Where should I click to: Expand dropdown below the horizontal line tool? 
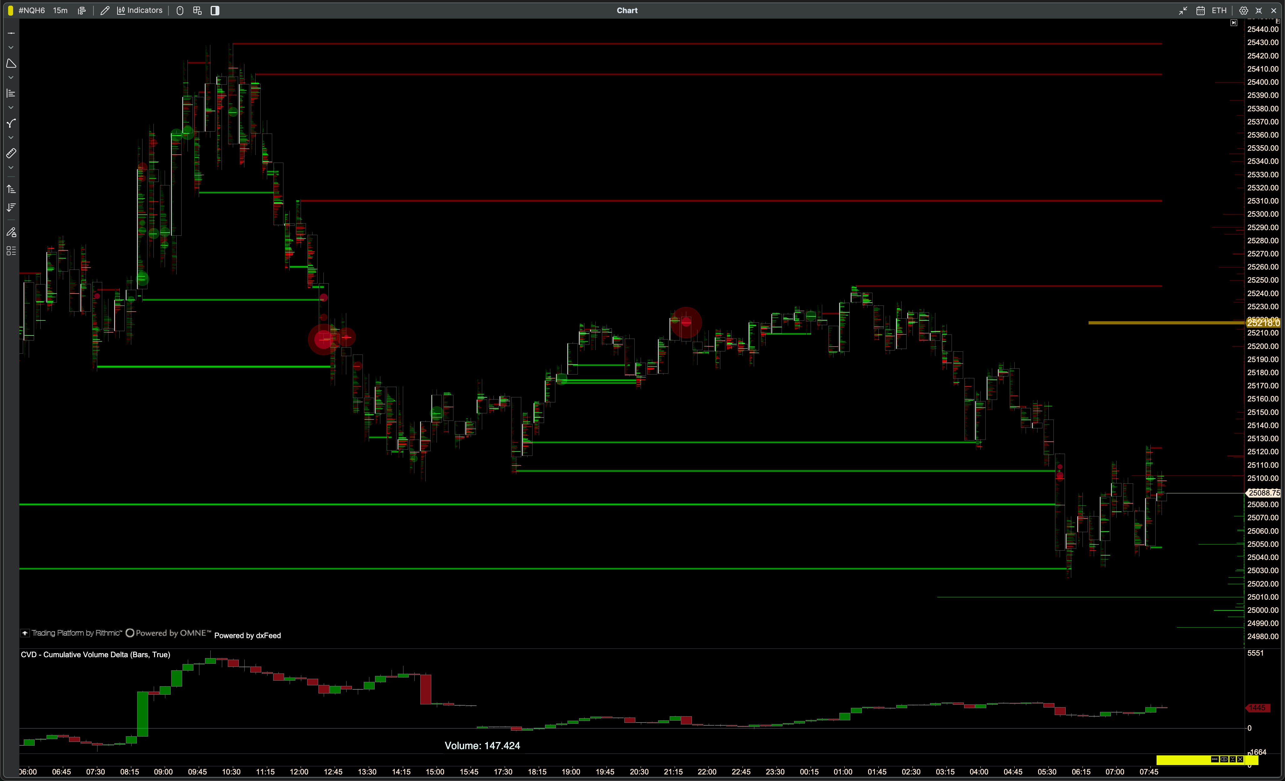click(11, 48)
